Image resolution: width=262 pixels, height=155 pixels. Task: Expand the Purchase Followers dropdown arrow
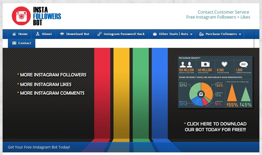tap(240, 34)
